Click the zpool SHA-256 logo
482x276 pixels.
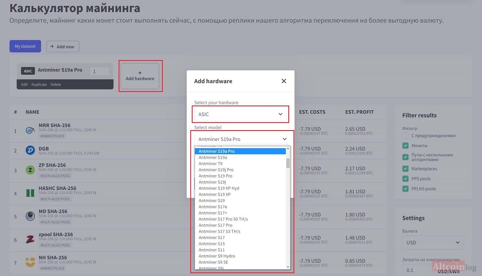pos(30,239)
